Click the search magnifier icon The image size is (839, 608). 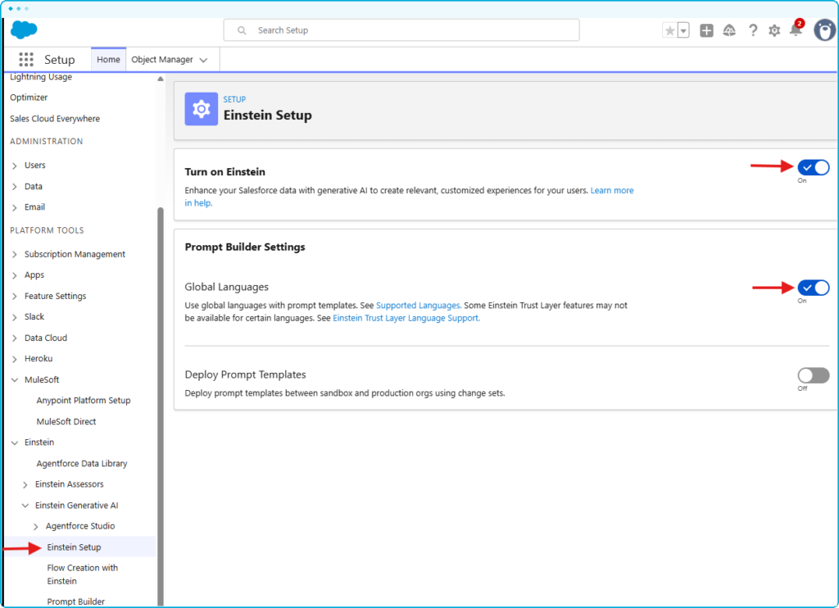tap(242, 30)
